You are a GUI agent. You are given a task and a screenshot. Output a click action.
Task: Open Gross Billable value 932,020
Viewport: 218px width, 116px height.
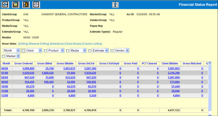[70, 78]
